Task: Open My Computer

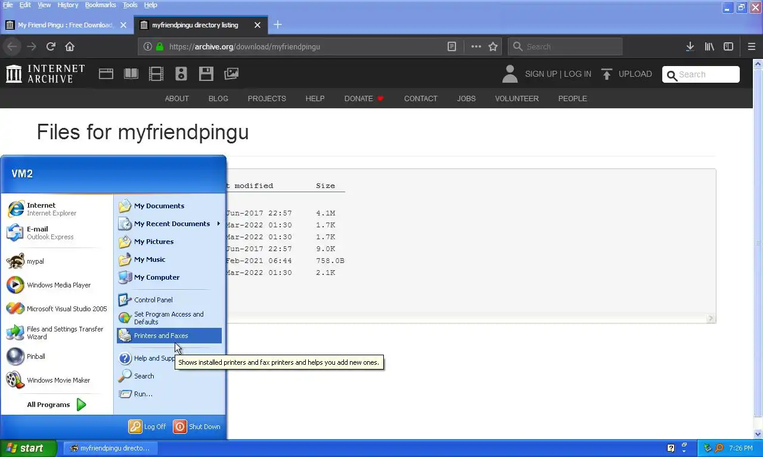Action: (169, 277)
